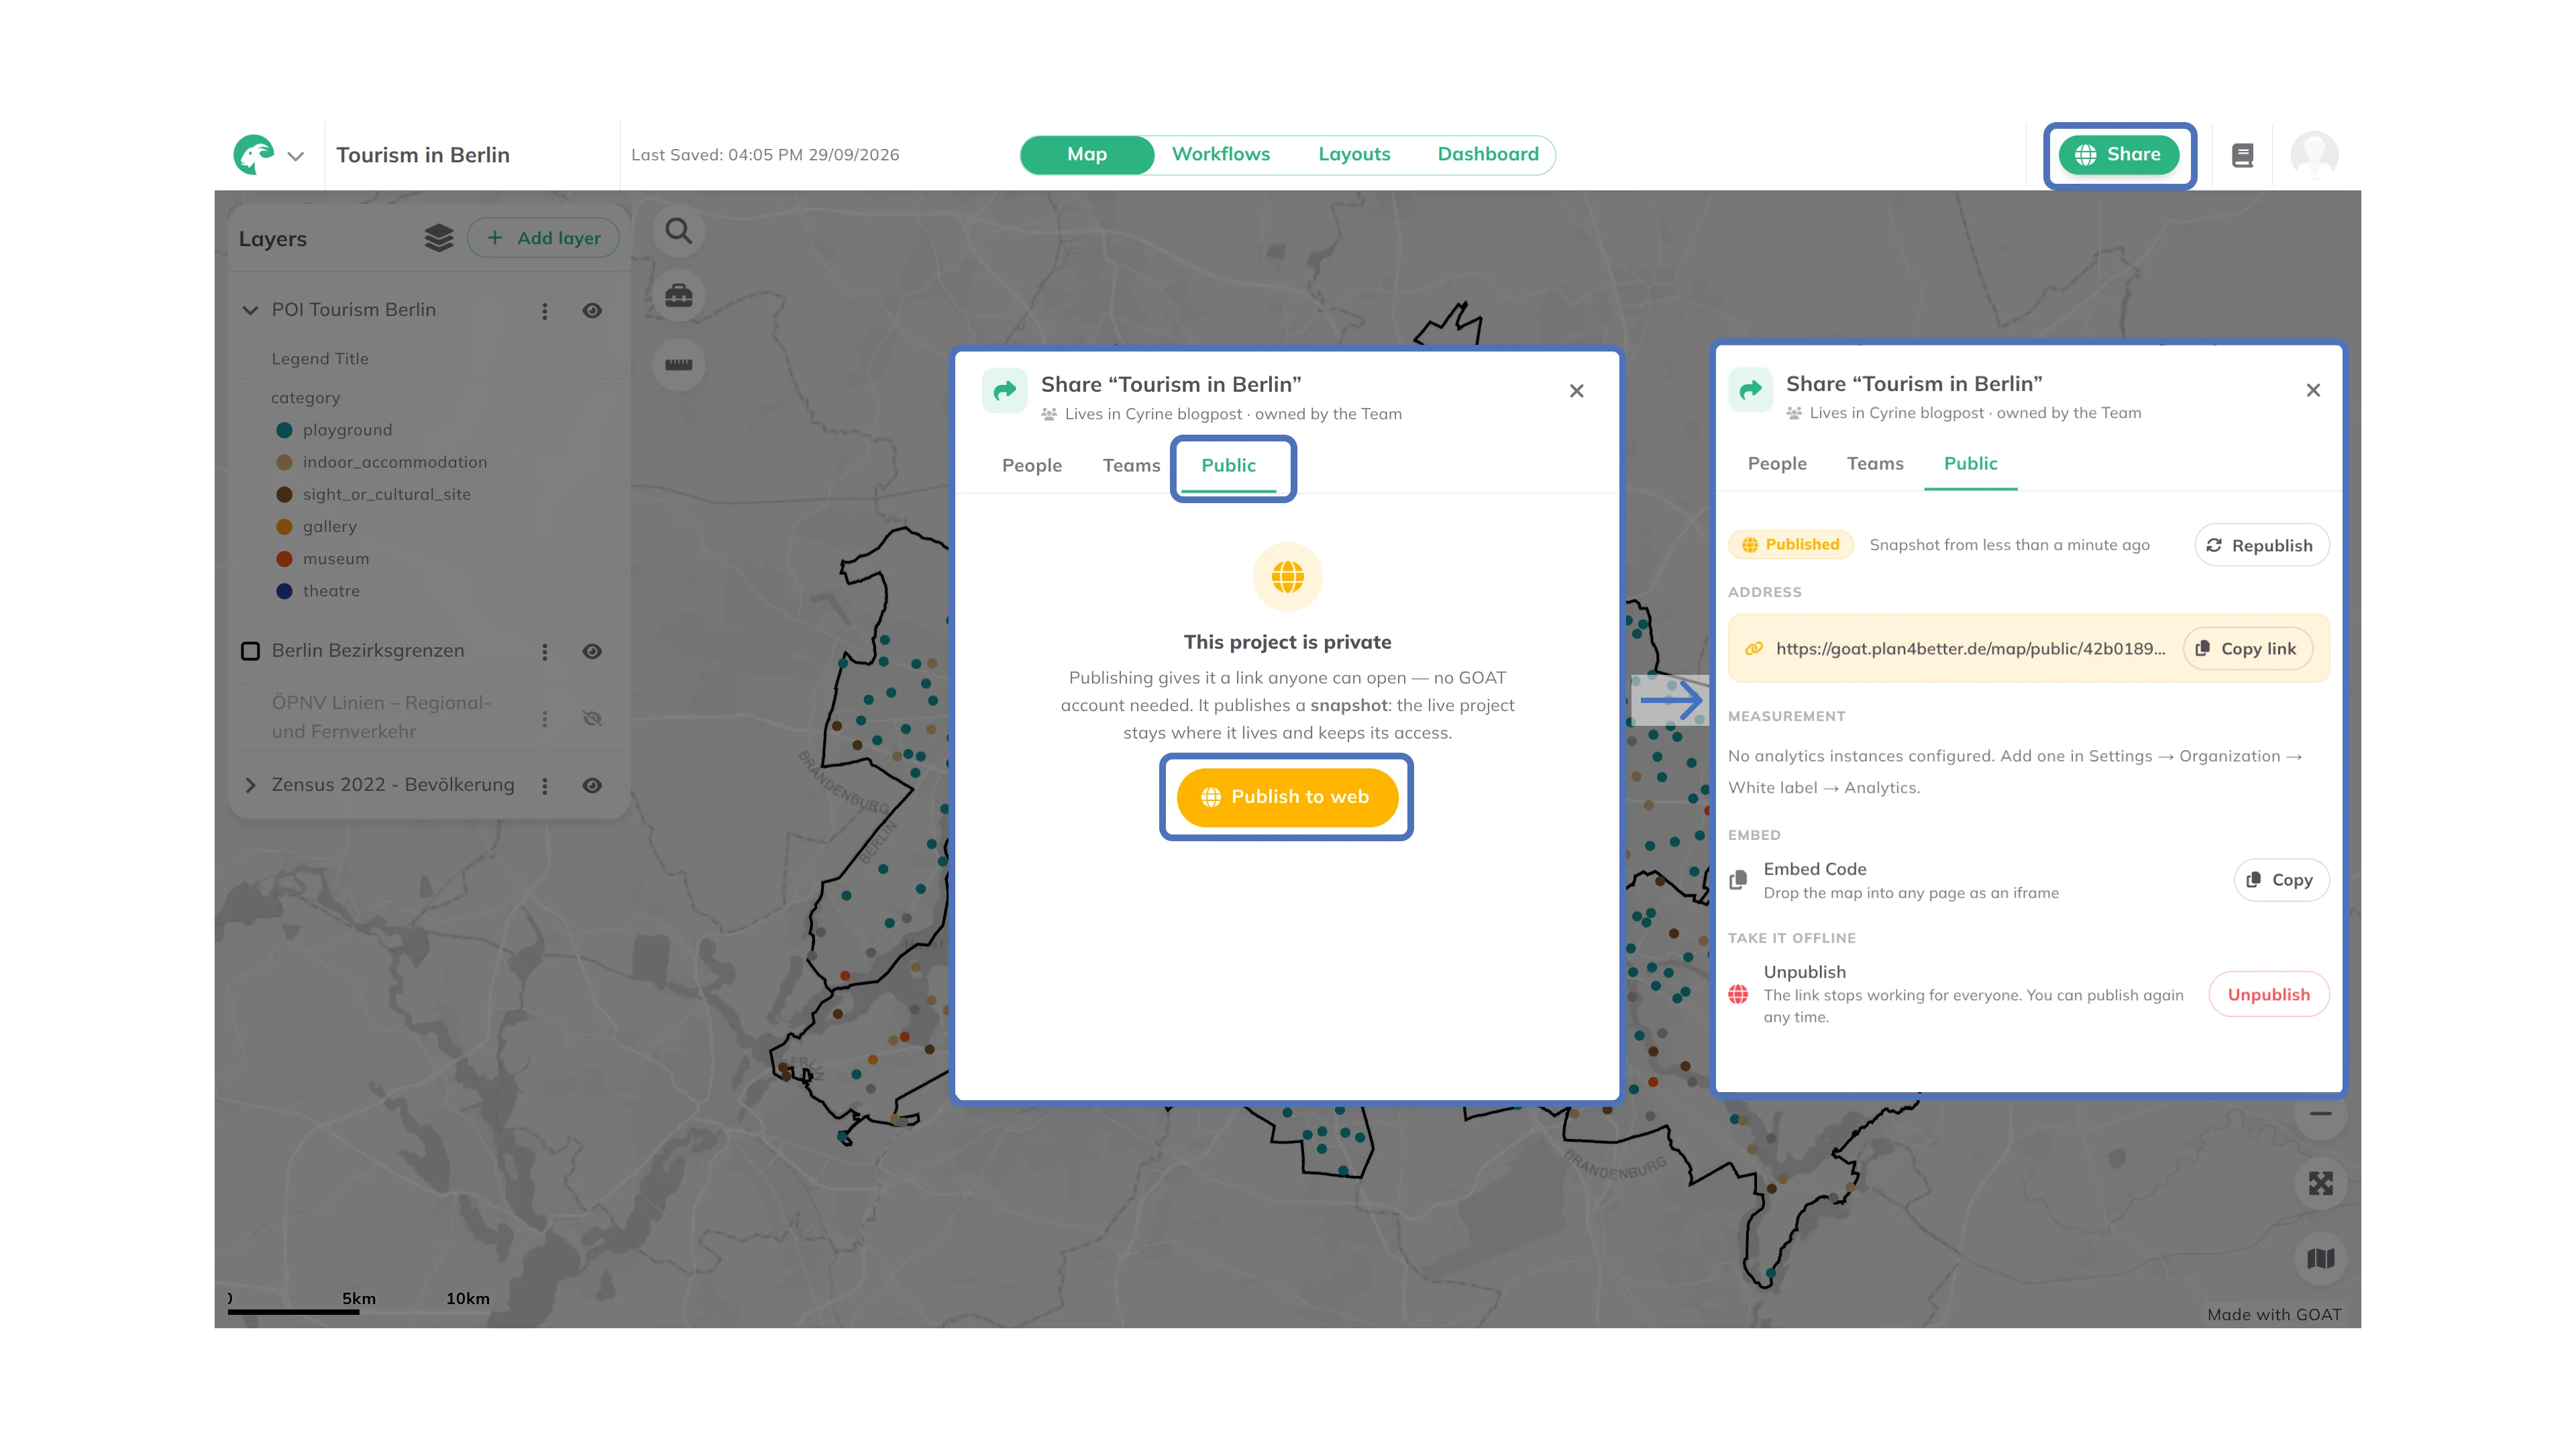Hide the Berlin Bezirksgrenzen layer
2576x1449 pixels.
(592, 652)
